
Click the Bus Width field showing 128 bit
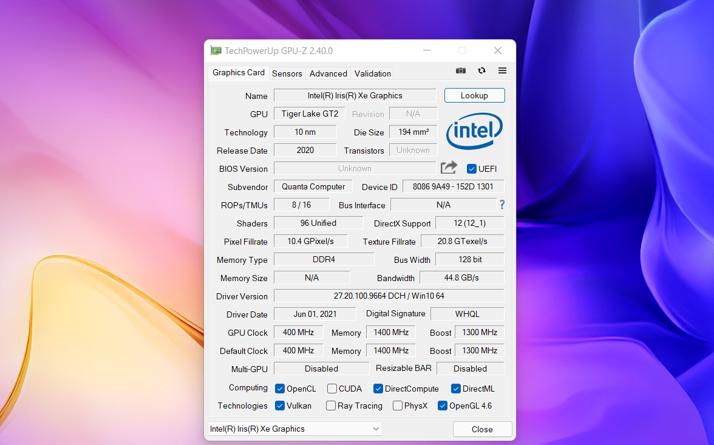[470, 260]
